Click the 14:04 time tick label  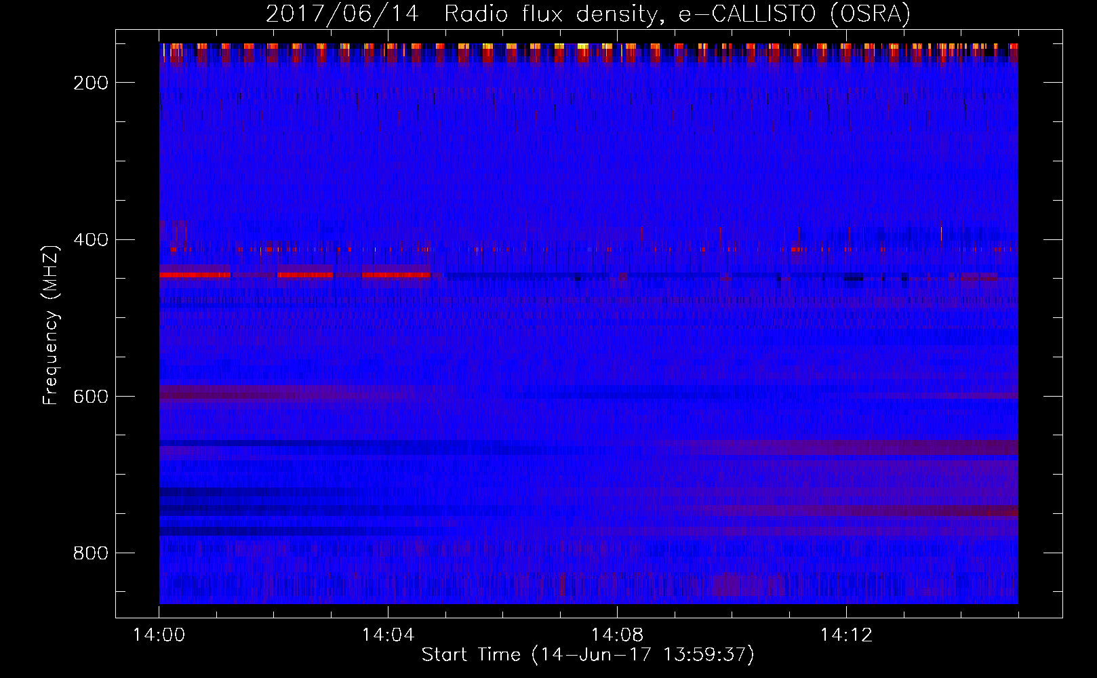tap(388, 635)
